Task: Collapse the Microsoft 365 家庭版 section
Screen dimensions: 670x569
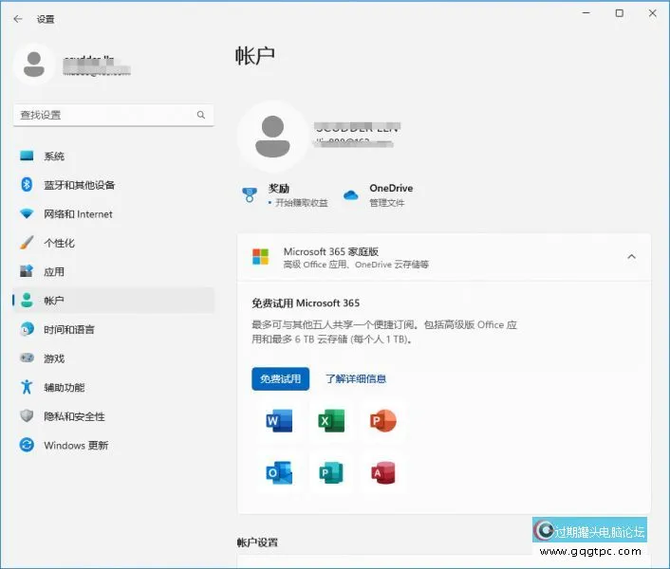Action: pos(631,257)
